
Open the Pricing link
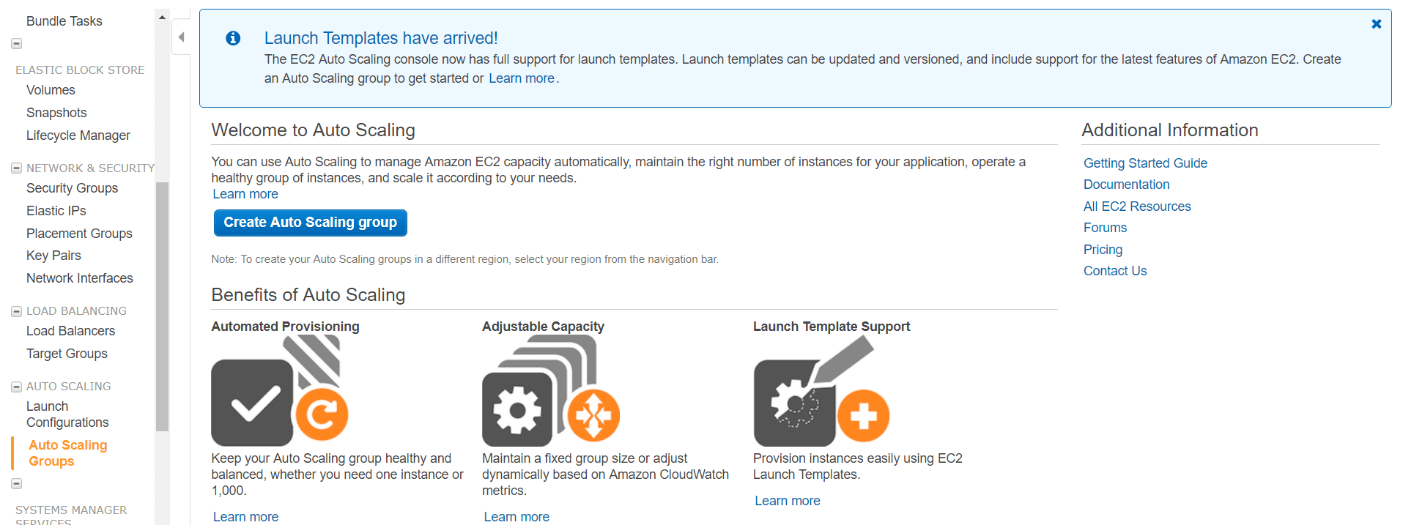point(1103,250)
